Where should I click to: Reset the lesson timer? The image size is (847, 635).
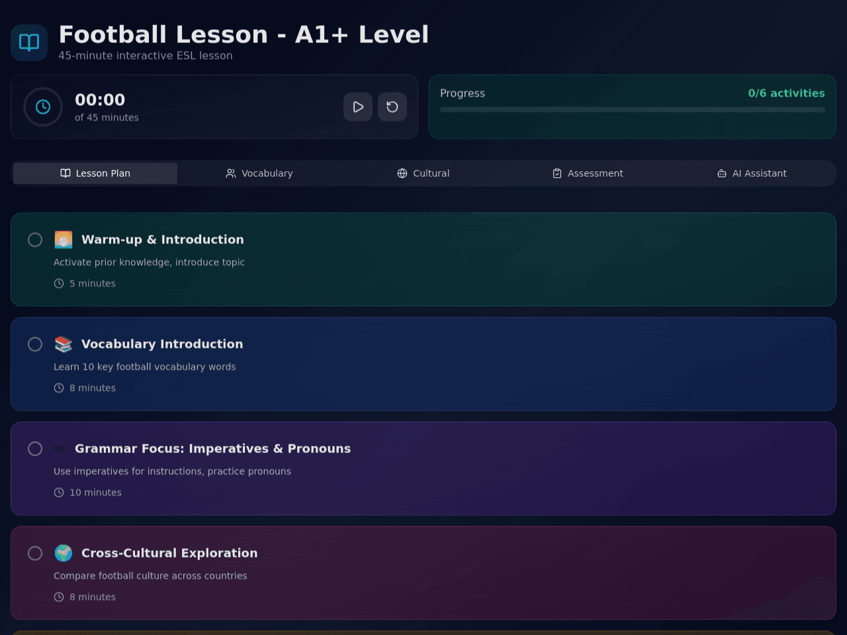[392, 106]
